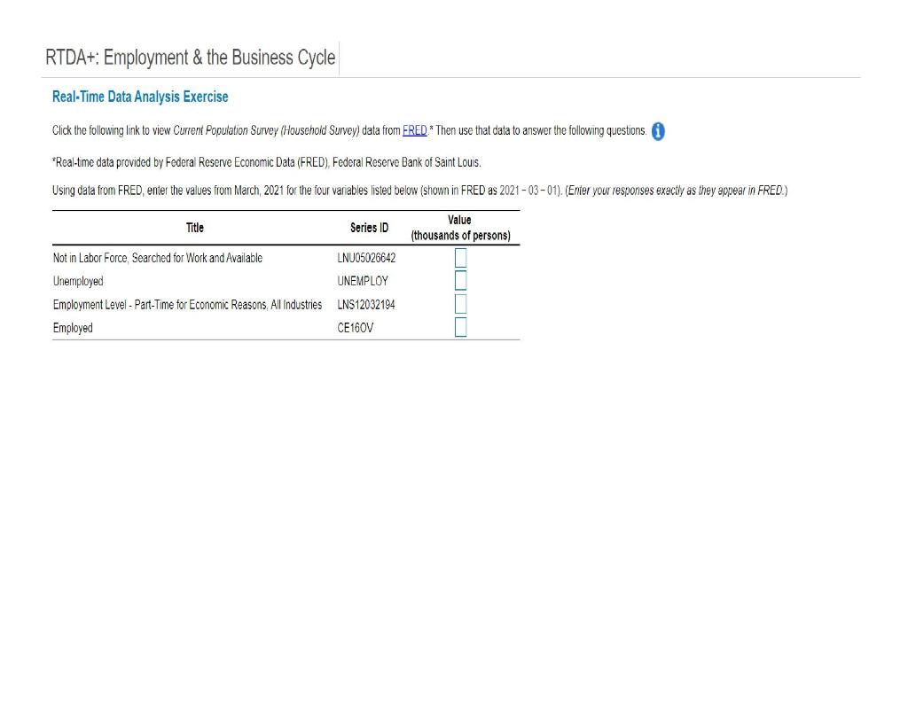This screenshot has height=701, width=908.
Task: Click the Employment Level Part-Time row title
Action: pos(187,304)
